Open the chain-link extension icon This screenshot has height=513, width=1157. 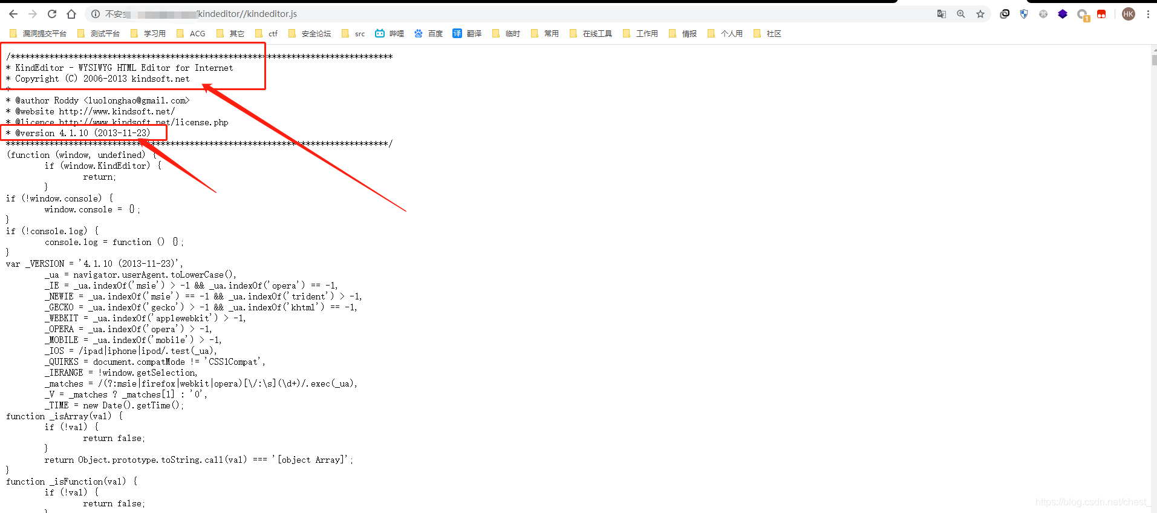pyautogui.click(x=1005, y=14)
